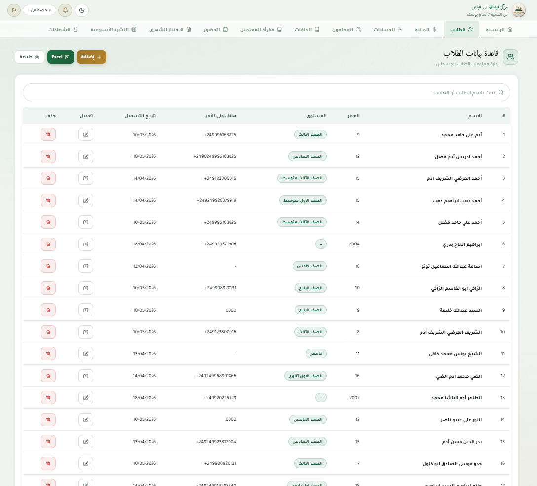
Task: Edit row أحمد المرضي الشريف آدم
Action: coord(85,178)
